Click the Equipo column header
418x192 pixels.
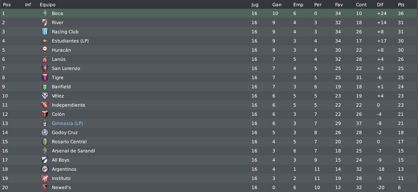(48, 5)
